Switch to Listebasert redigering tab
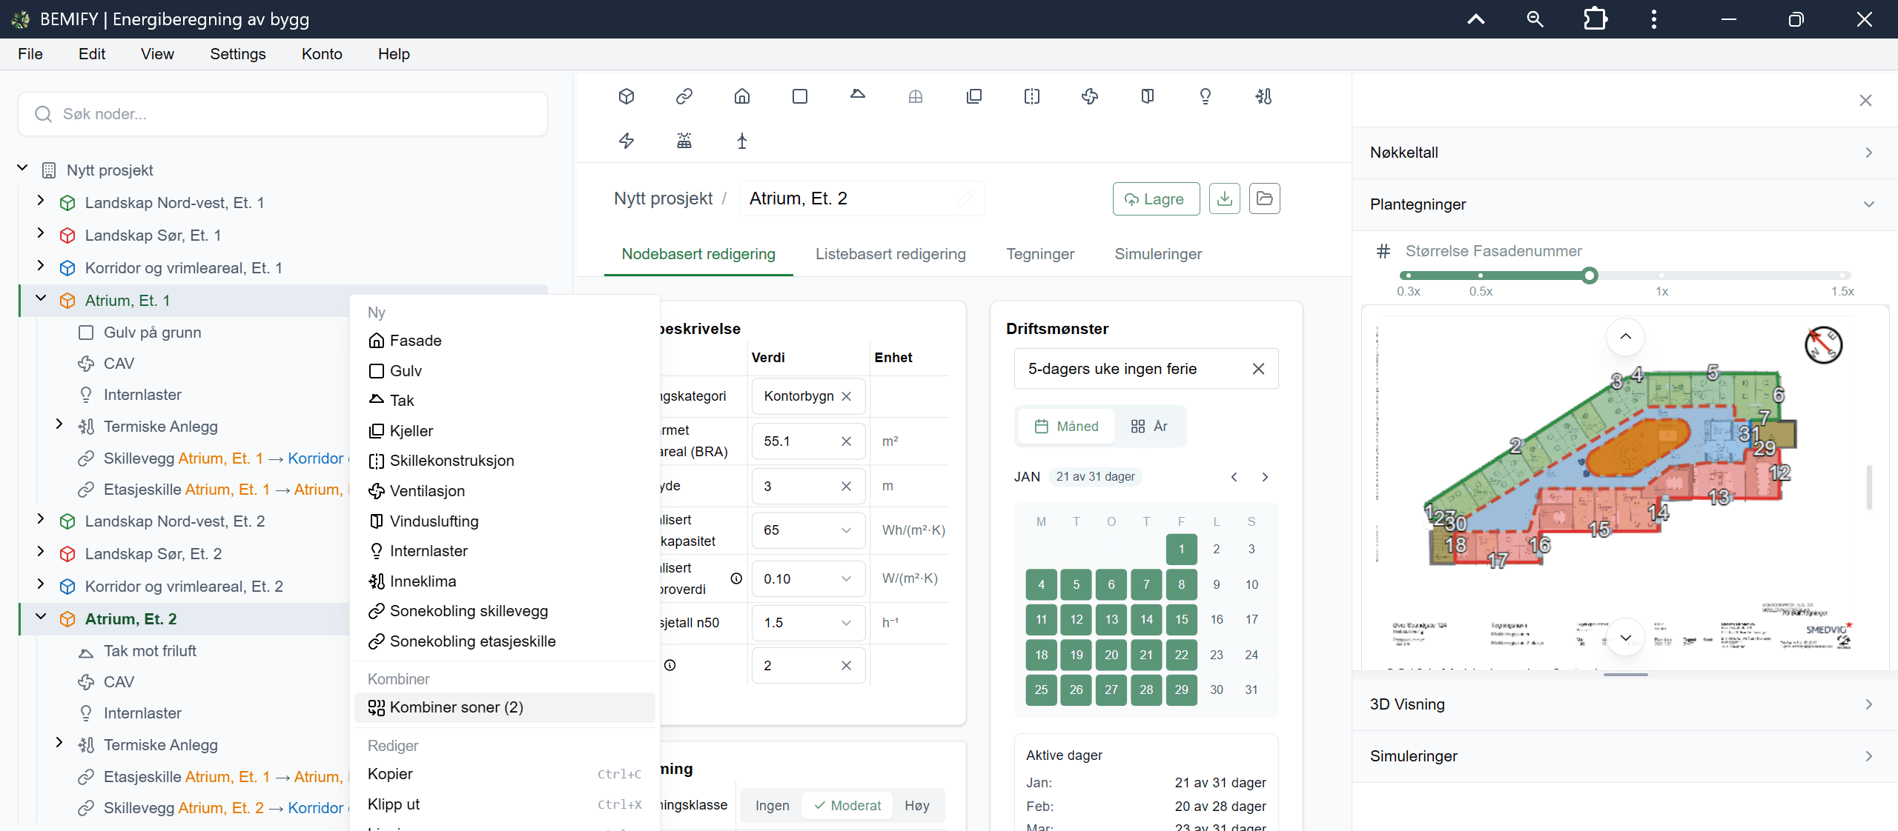Screen dimensions: 1898x831 [x=890, y=254]
